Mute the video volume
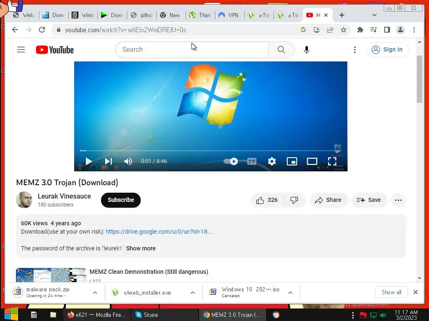Viewport: 429px width, 321px height. click(x=128, y=161)
